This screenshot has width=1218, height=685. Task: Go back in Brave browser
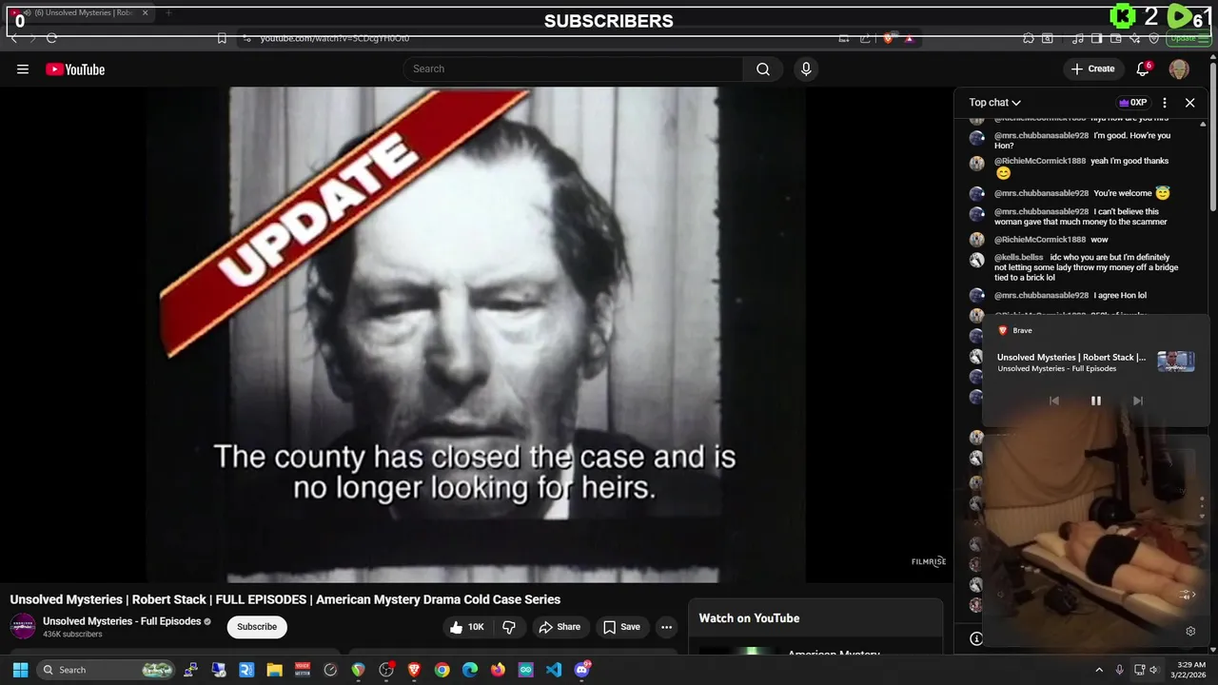coord(13,38)
